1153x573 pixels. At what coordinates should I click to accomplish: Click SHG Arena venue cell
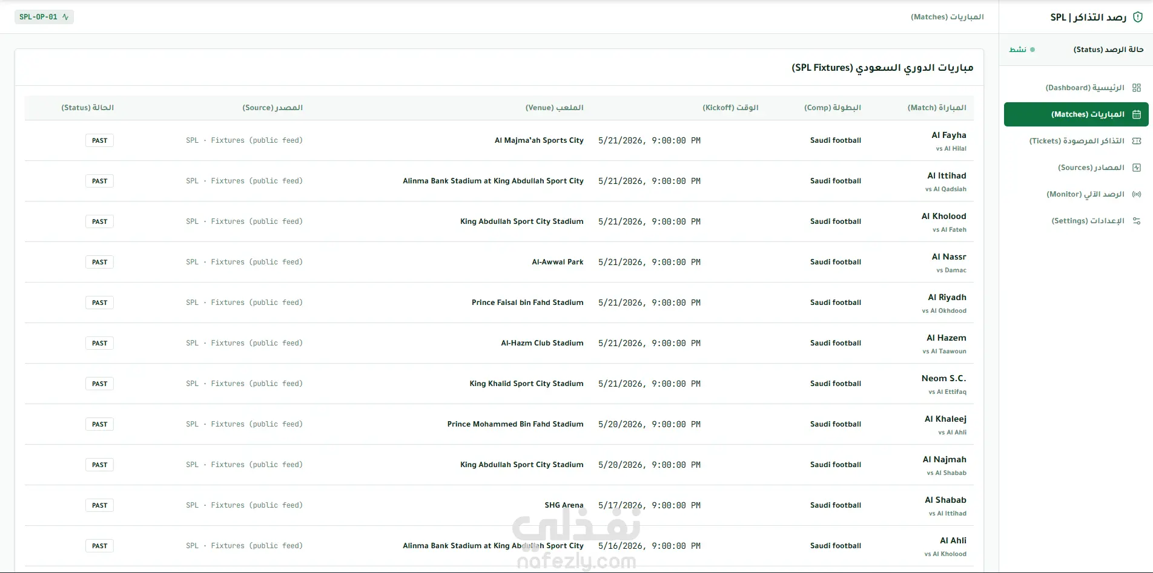point(564,505)
